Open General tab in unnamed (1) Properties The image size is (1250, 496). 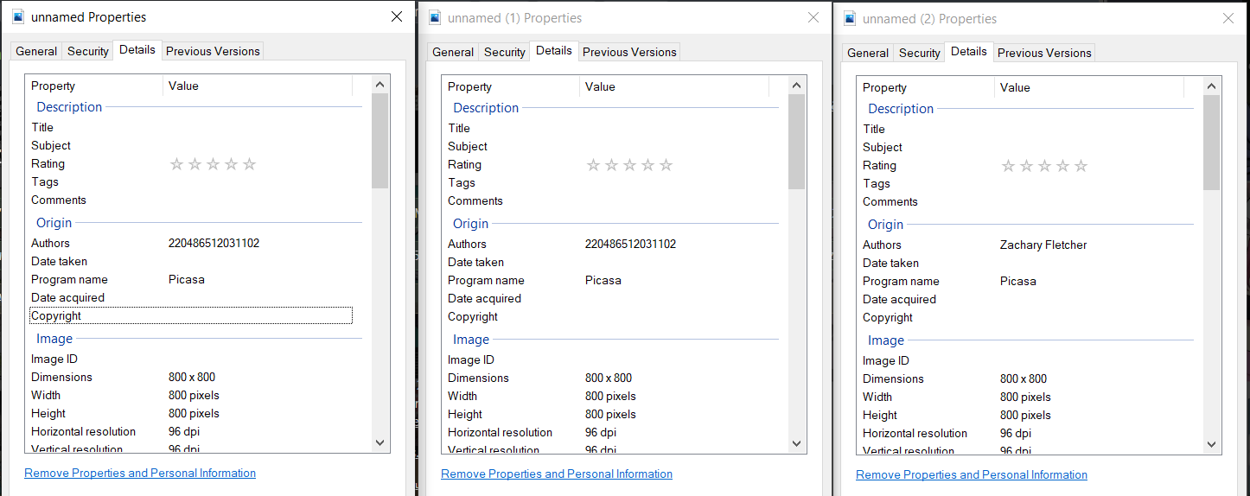coord(453,52)
